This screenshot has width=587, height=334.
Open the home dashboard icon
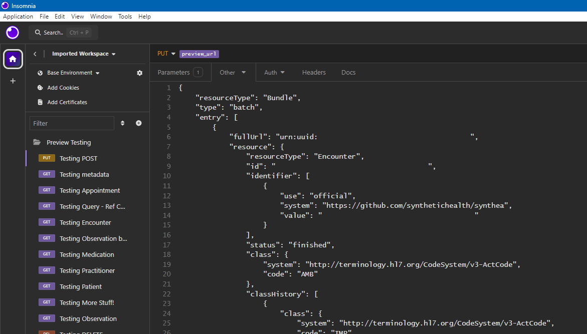pos(13,59)
